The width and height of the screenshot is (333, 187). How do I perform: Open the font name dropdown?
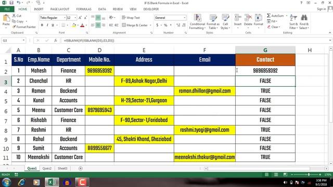(65, 18)
